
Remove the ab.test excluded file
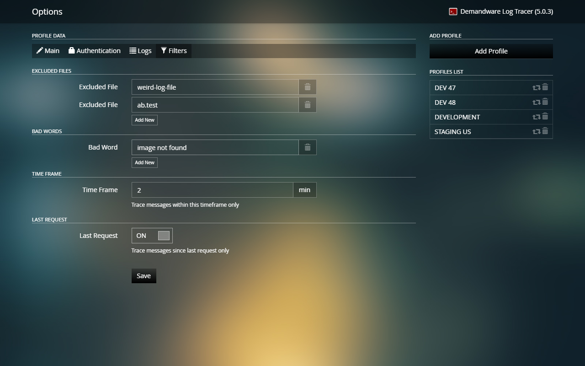coord(307,105)
